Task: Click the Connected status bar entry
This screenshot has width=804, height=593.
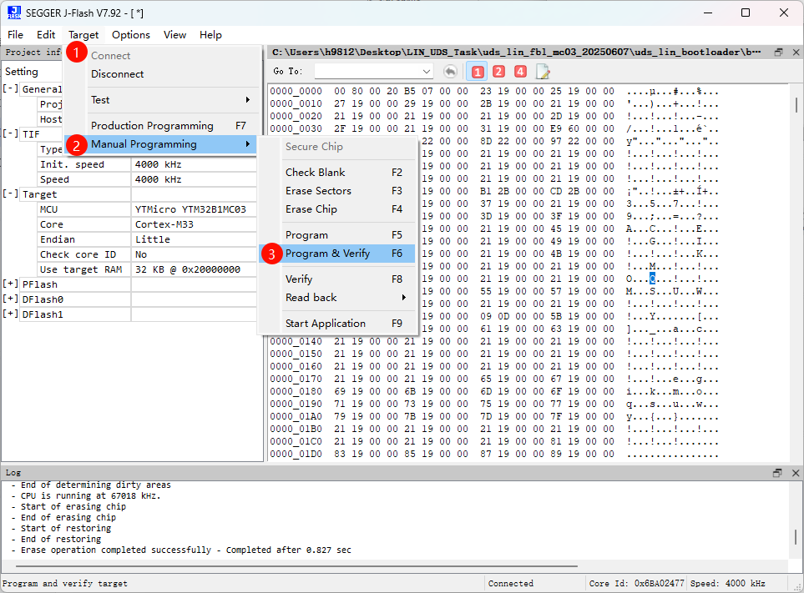Action: click(511, 583)
